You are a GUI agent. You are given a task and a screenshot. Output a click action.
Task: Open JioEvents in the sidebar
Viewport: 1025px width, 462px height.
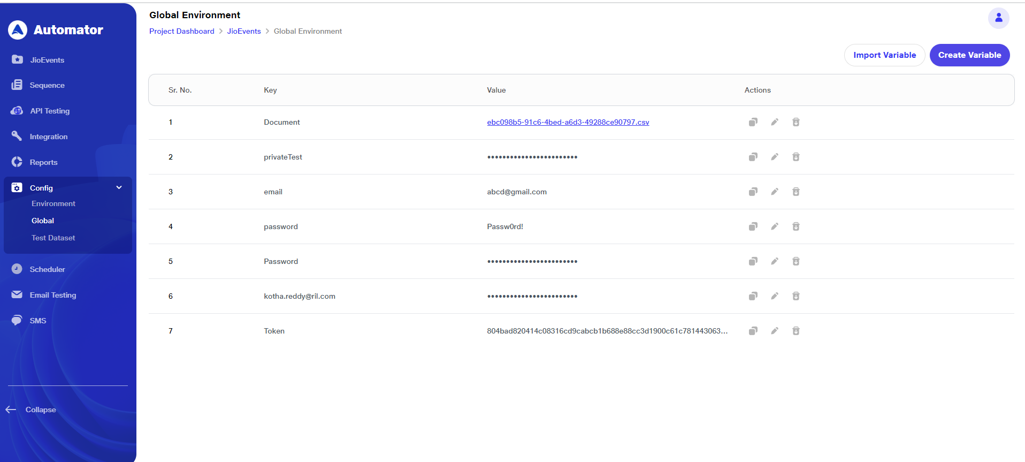click(47, 60)
